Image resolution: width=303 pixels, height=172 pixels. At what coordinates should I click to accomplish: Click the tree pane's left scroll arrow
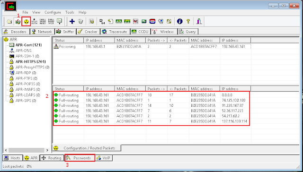click(x=6, y=150)
